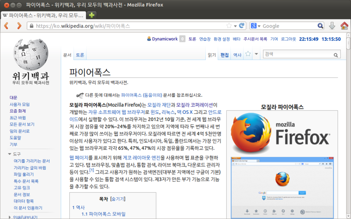This screenshot has height=219, width=351.
Task: Add article to watchlist via the star icon
Action: pos(248,54)
